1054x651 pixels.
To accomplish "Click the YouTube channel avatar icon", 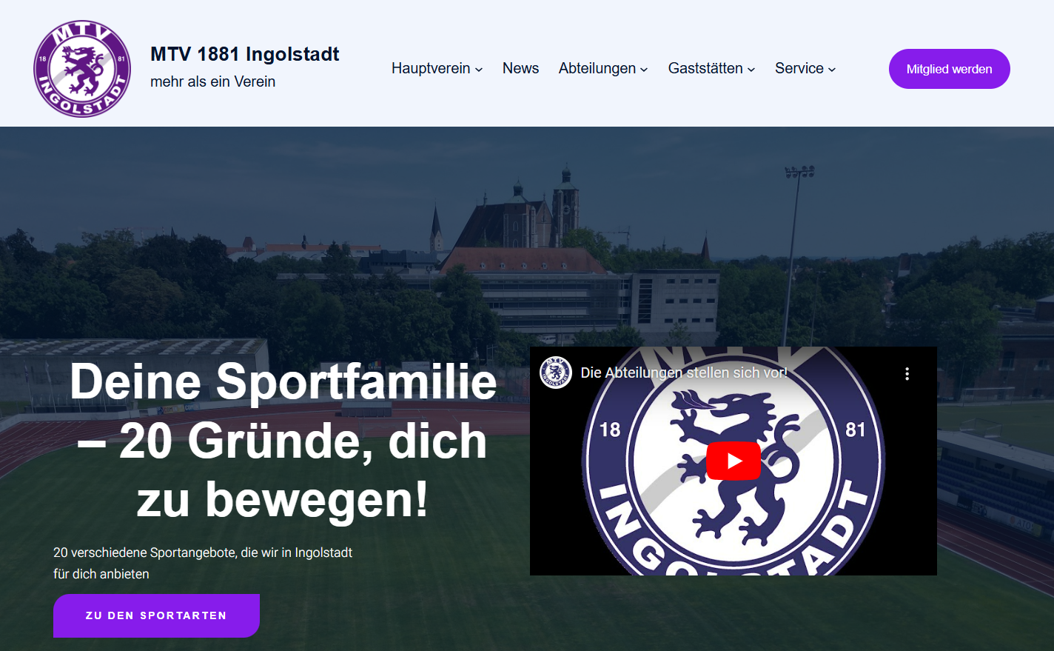I will pyautogui.click(x=555, y=373).
